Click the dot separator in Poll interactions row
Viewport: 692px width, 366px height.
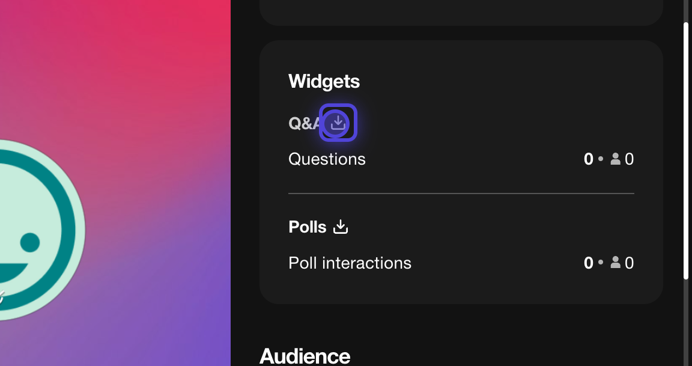(601, 263)
